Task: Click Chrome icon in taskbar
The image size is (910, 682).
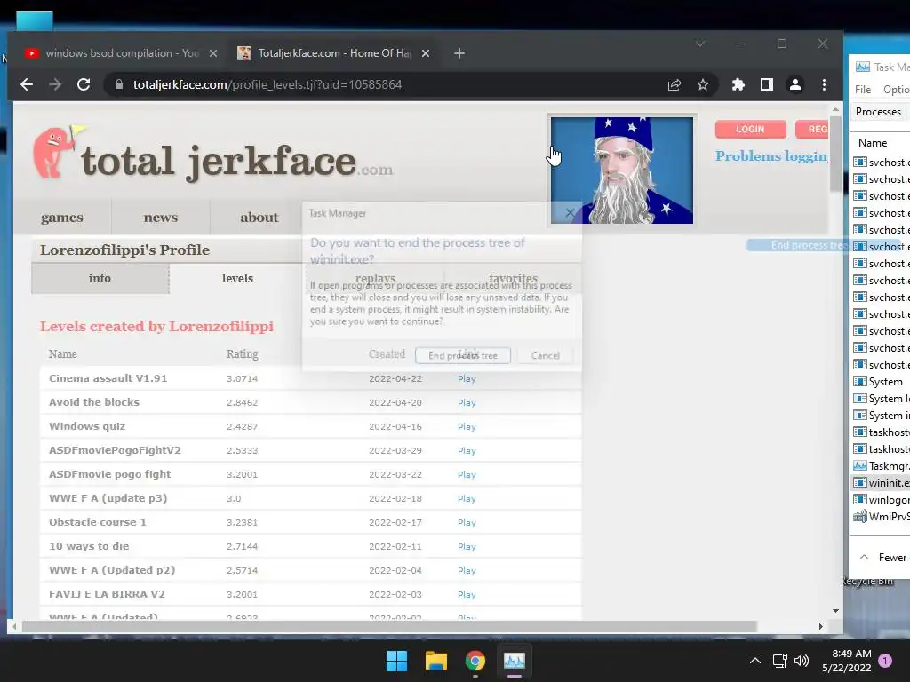Action: point(475,661)
